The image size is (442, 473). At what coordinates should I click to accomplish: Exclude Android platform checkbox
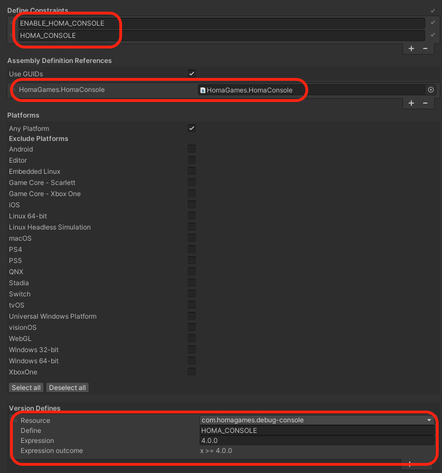(192, 149)
